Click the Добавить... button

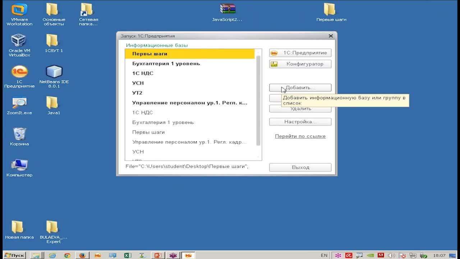pyautogui.click(x=300, y=87)
